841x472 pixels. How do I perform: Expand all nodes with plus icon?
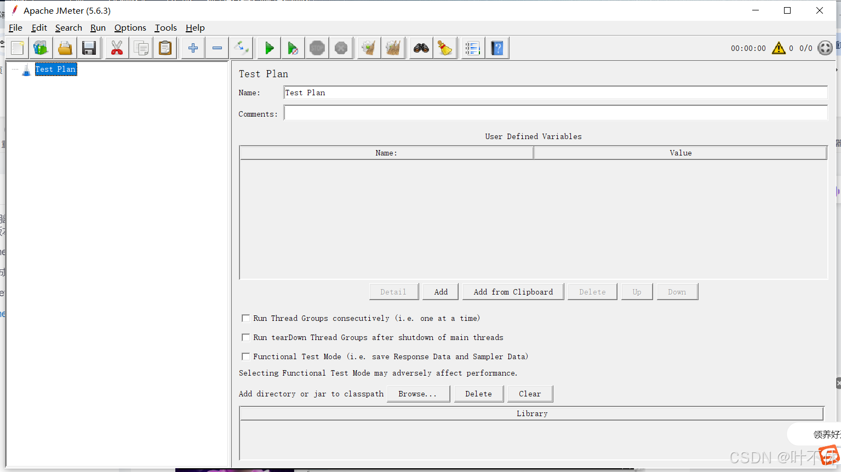point(193,48)
